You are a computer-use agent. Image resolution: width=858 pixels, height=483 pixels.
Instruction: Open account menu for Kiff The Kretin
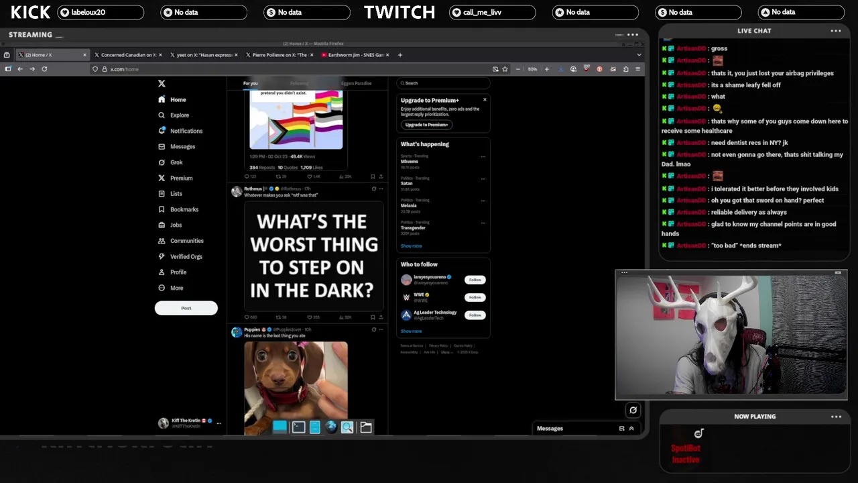coord(189,423)
